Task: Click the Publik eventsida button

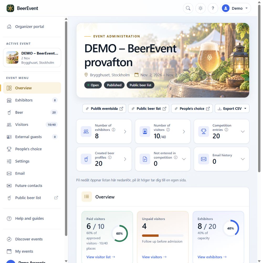Action: [x=104, y=109]
